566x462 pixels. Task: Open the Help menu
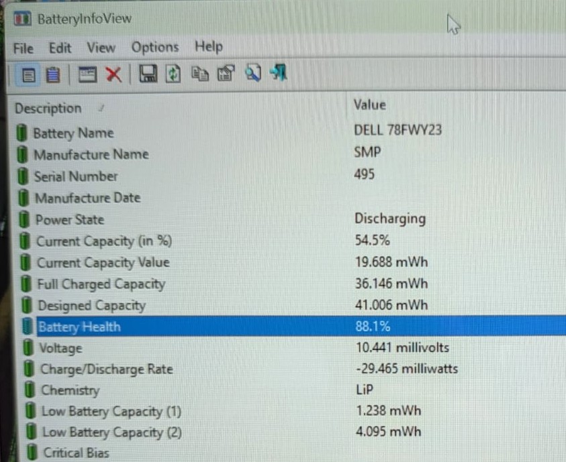pos(209,46)
